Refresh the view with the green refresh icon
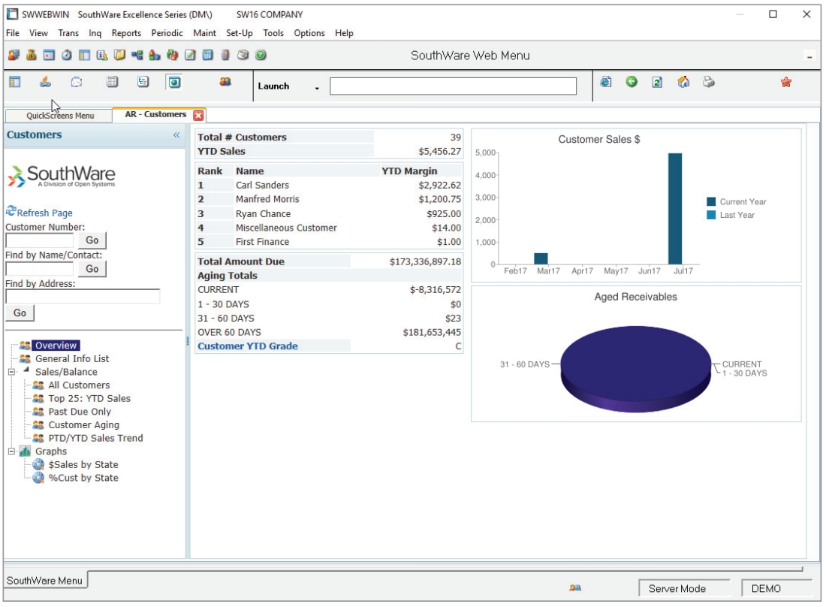Image resolution: width=826 pixels, height=607 pixels. tap(658, 81)
